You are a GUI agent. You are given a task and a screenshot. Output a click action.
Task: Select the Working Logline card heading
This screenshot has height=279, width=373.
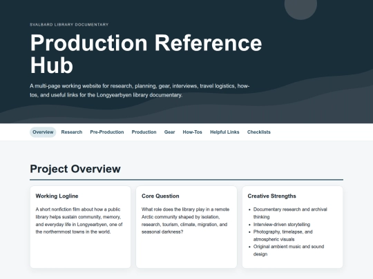pyautogui.click(x=57, y=196)
